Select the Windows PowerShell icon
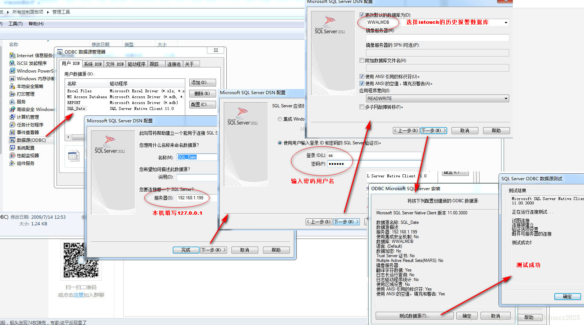Screen dimensions: 584x325 click(x=12, y=71)
